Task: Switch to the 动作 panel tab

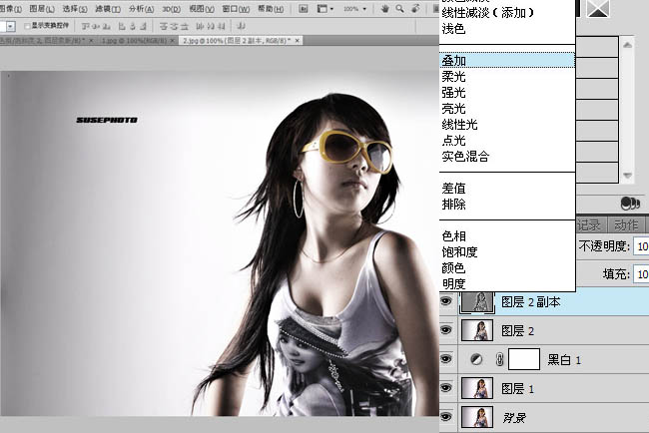Action: 626,224
